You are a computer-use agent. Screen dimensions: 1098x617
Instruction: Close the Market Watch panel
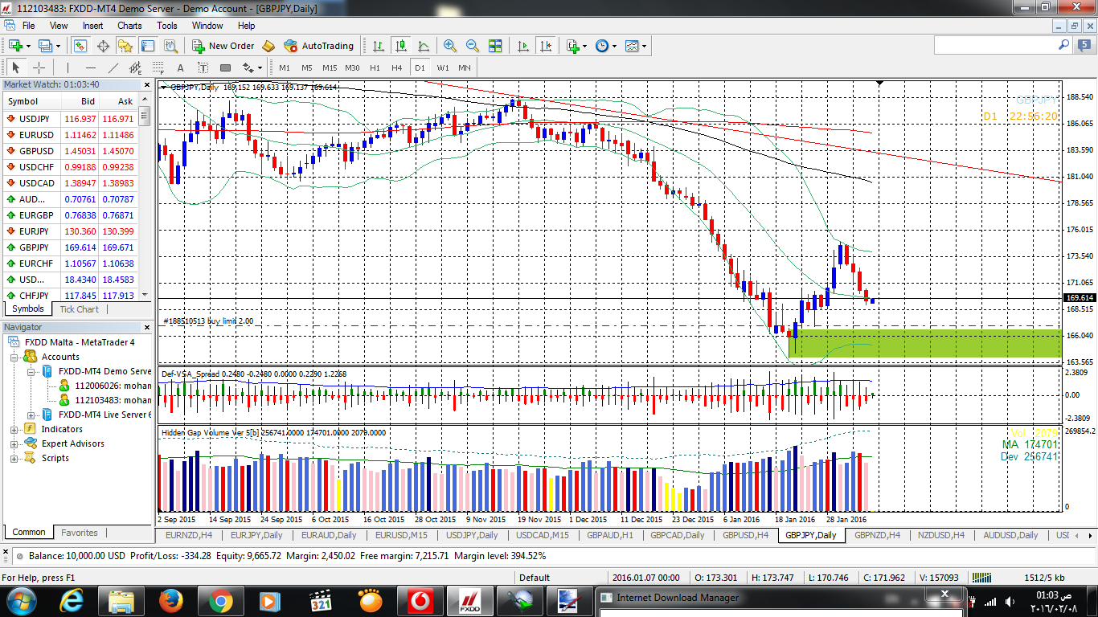(146, 84)
